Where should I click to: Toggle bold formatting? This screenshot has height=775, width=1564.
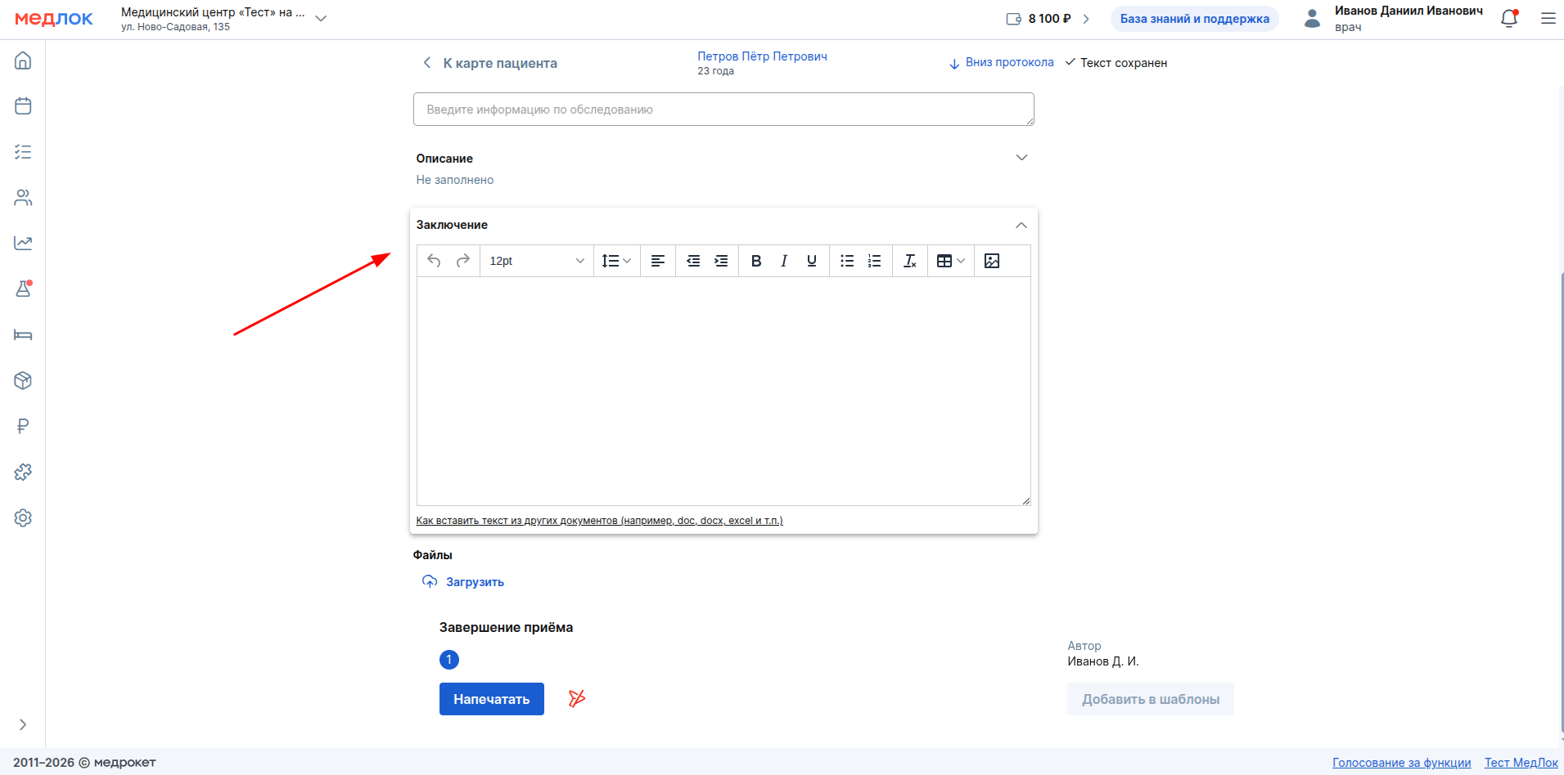click(x=756, y=261)
